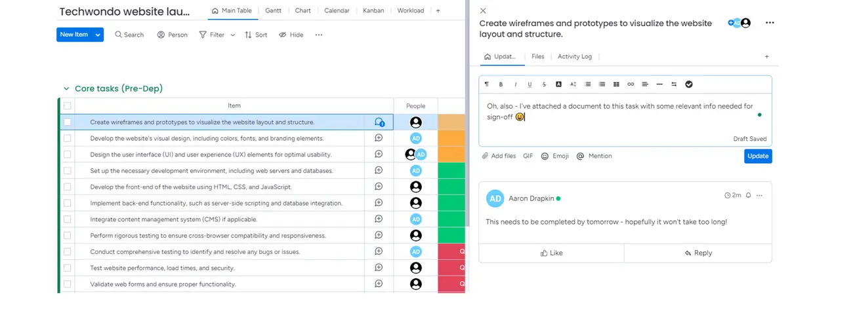Screen dimensions: 853x309
Task: Open updates for the Develop front-end task
Action: [379, 187]
